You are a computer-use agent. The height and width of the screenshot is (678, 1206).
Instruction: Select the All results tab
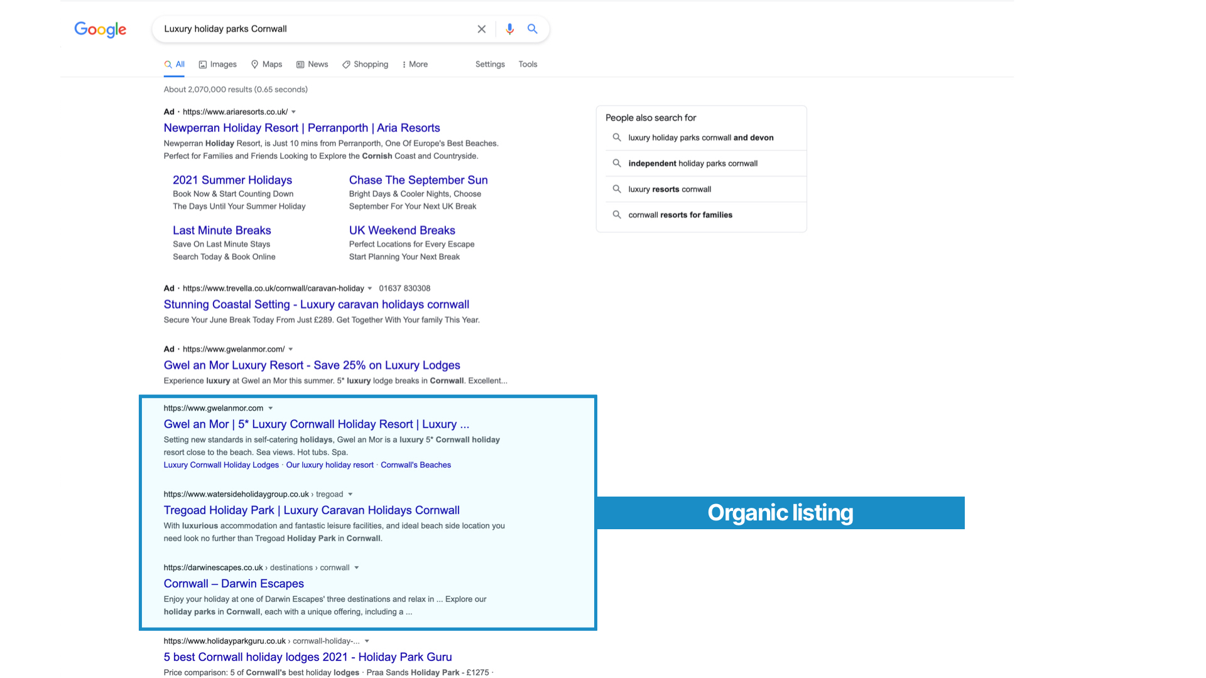tap(175, 64)
